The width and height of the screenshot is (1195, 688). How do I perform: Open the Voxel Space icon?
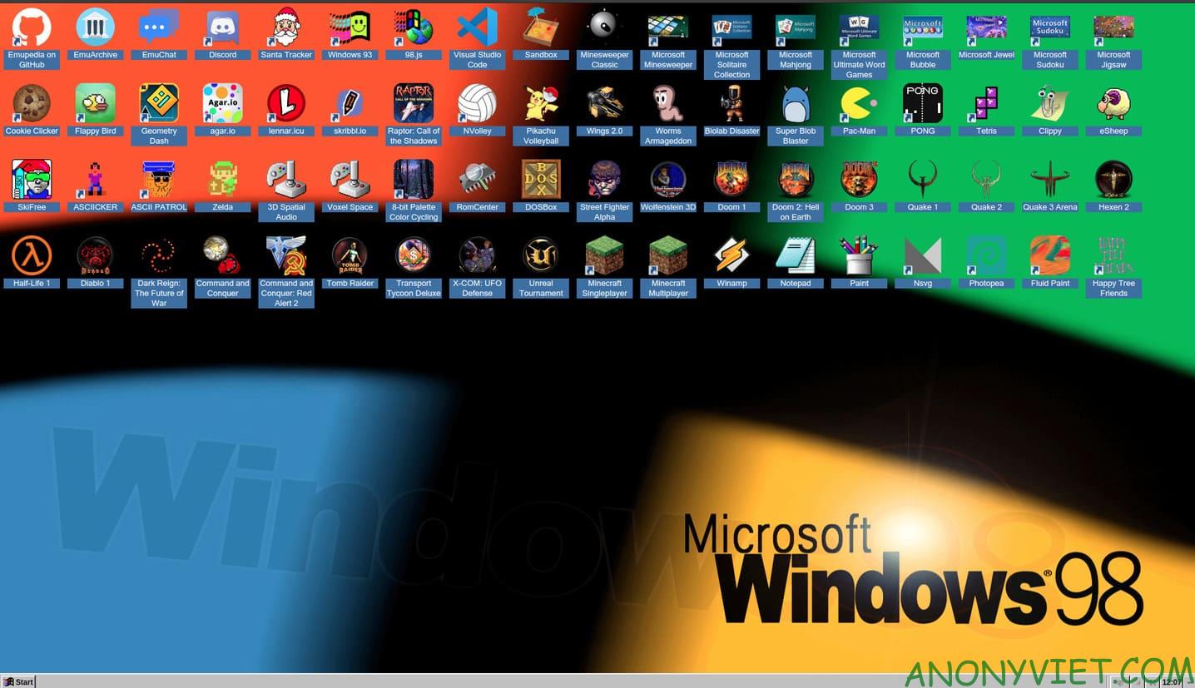pos(350,180)
